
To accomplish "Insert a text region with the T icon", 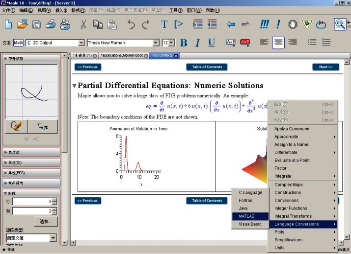I will (164, 24).
